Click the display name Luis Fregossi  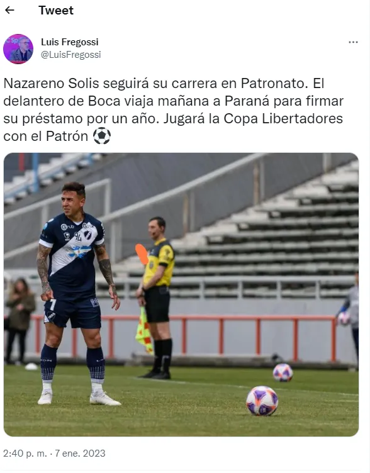click(70, 42)
